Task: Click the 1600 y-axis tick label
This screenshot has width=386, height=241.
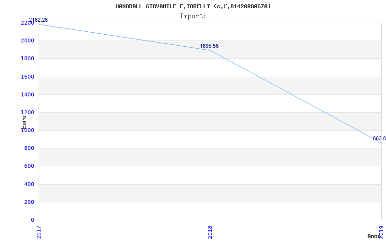Action: (x=28, y=77)
